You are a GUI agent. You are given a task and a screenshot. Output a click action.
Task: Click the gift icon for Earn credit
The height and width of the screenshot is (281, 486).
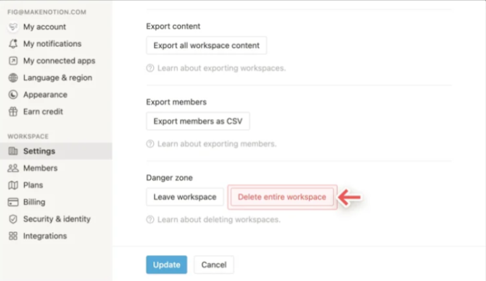pyautogui.click(x=13, y=112)
